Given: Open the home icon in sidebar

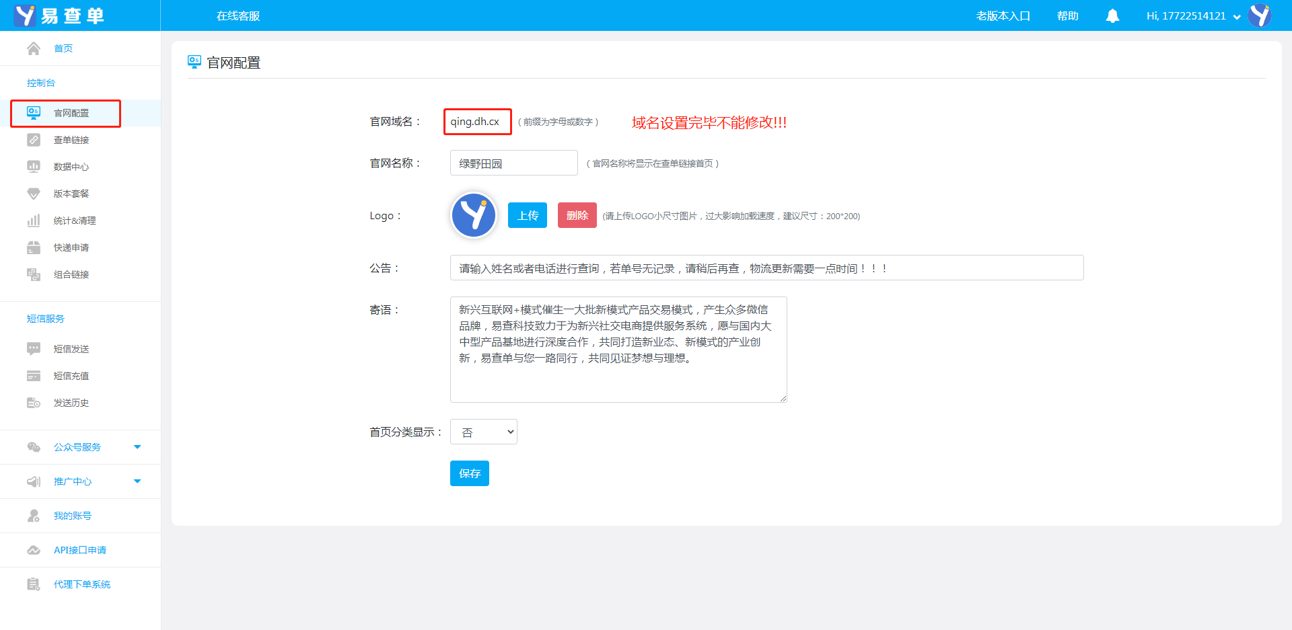Looking at the screenshot, I should [34, 48].
